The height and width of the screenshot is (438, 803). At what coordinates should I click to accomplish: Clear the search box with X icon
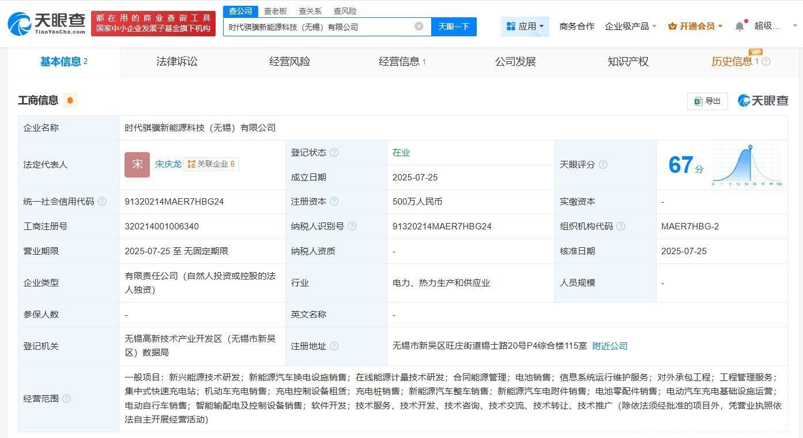[x=419, y=27]
